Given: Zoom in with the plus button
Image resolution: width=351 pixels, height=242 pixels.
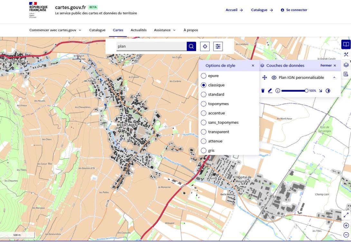Looking at the screenshot, I should 346,226.
